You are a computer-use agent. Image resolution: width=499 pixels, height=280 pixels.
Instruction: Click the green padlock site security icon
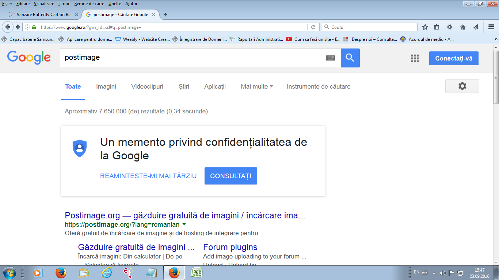[x=34, y=27]
